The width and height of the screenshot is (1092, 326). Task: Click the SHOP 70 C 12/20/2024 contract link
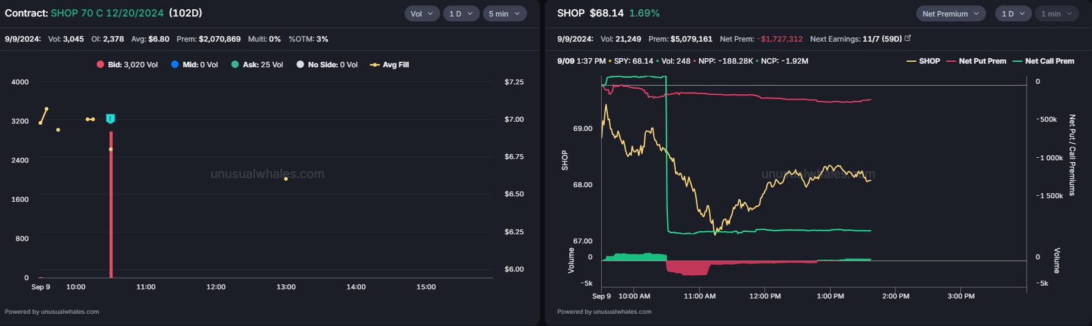point(108,13)
